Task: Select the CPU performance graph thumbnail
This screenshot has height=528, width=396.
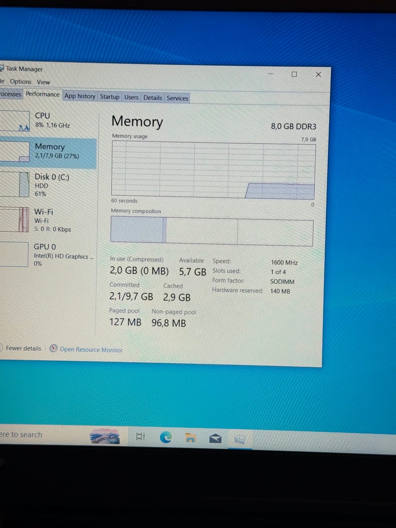Action: (15, 121)
